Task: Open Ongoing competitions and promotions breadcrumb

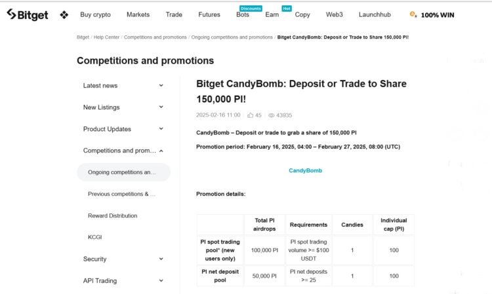Action: pos(232,37)
